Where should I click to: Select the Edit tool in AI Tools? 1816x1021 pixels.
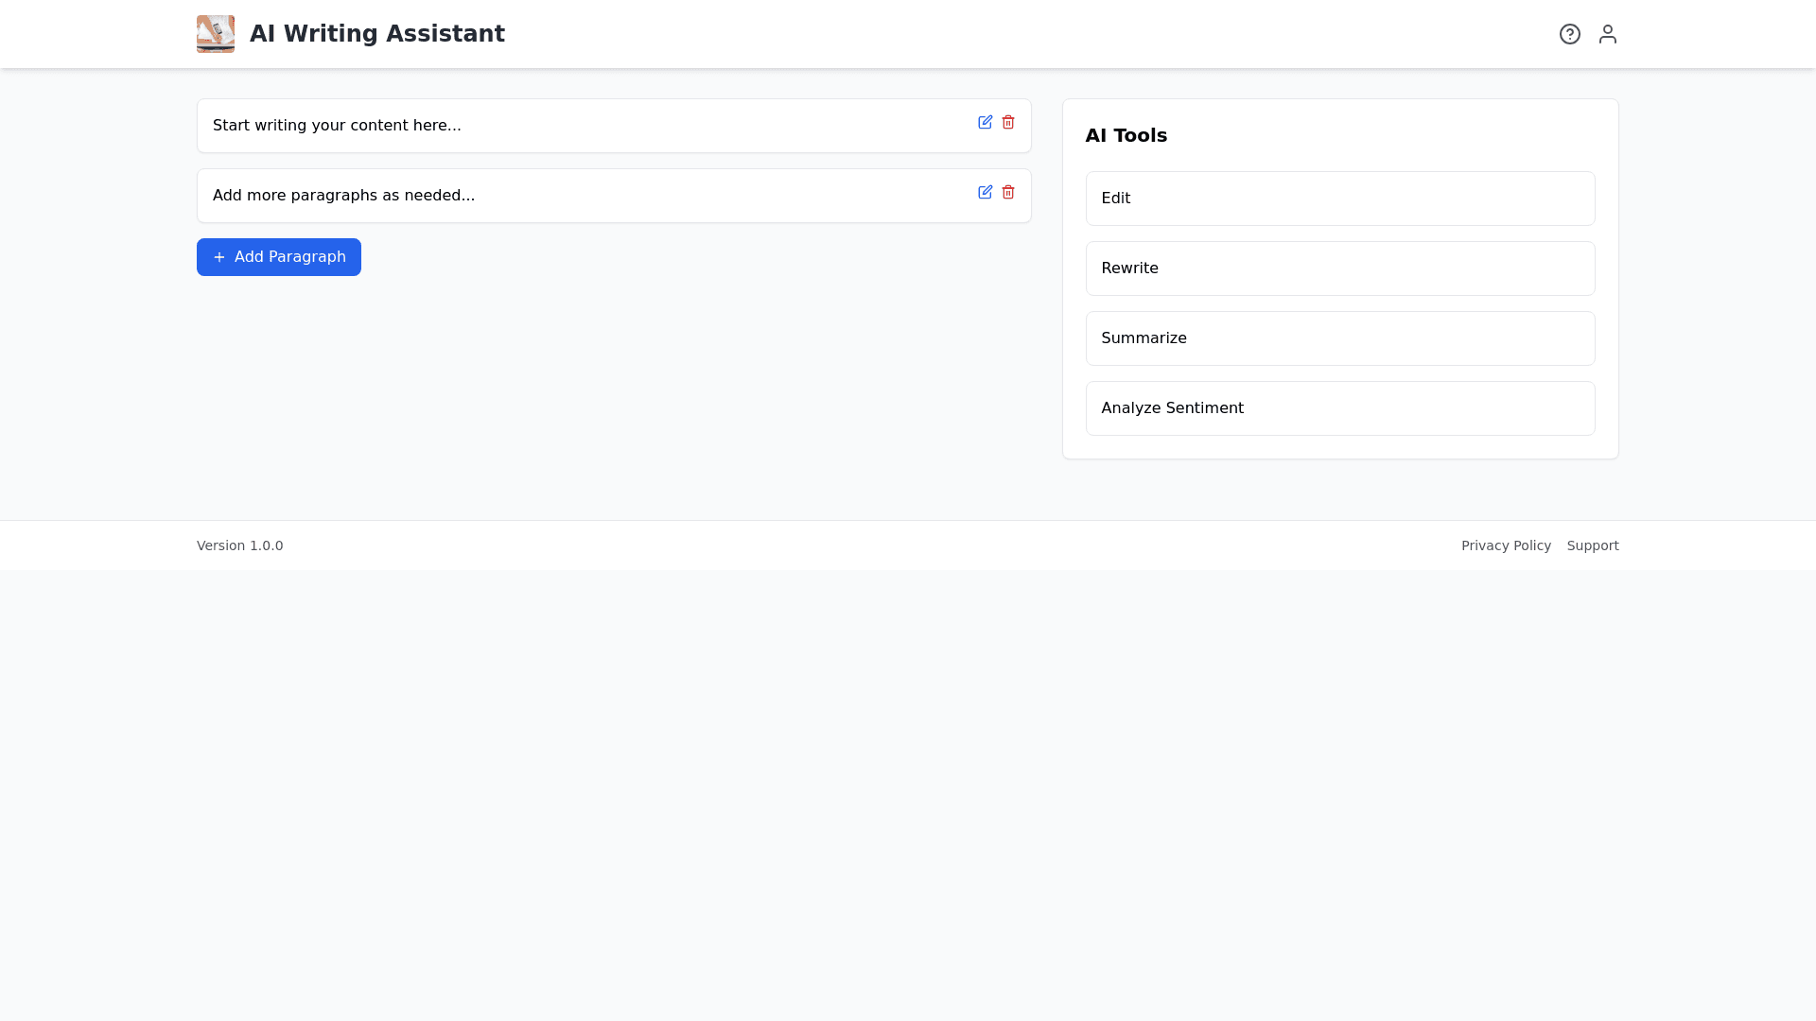point(1340,199)
